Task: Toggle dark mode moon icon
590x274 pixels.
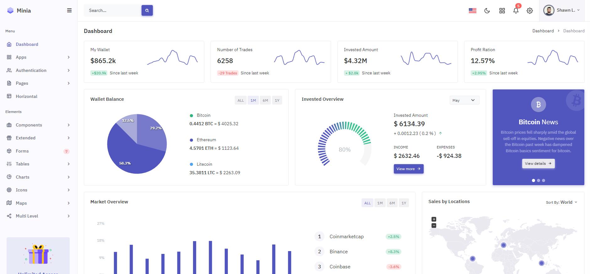Action: 487,11
